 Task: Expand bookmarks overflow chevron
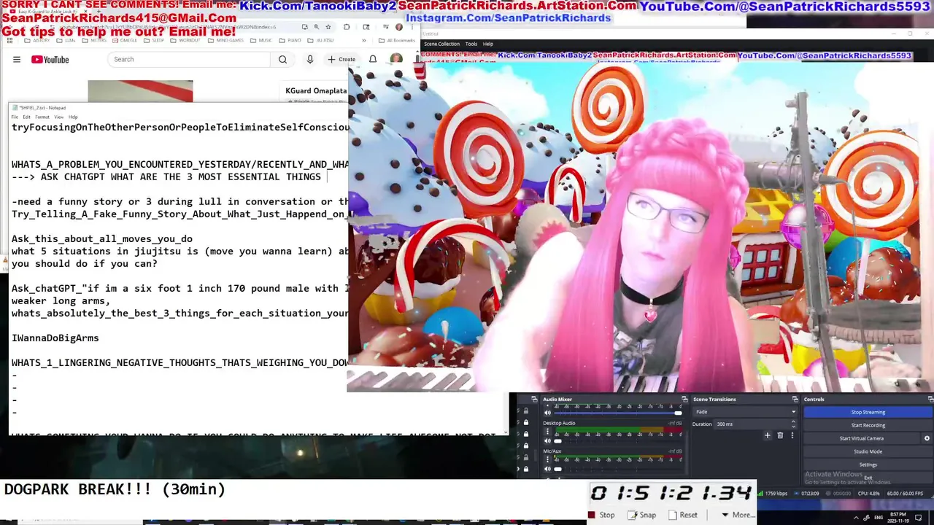(364, 41)
